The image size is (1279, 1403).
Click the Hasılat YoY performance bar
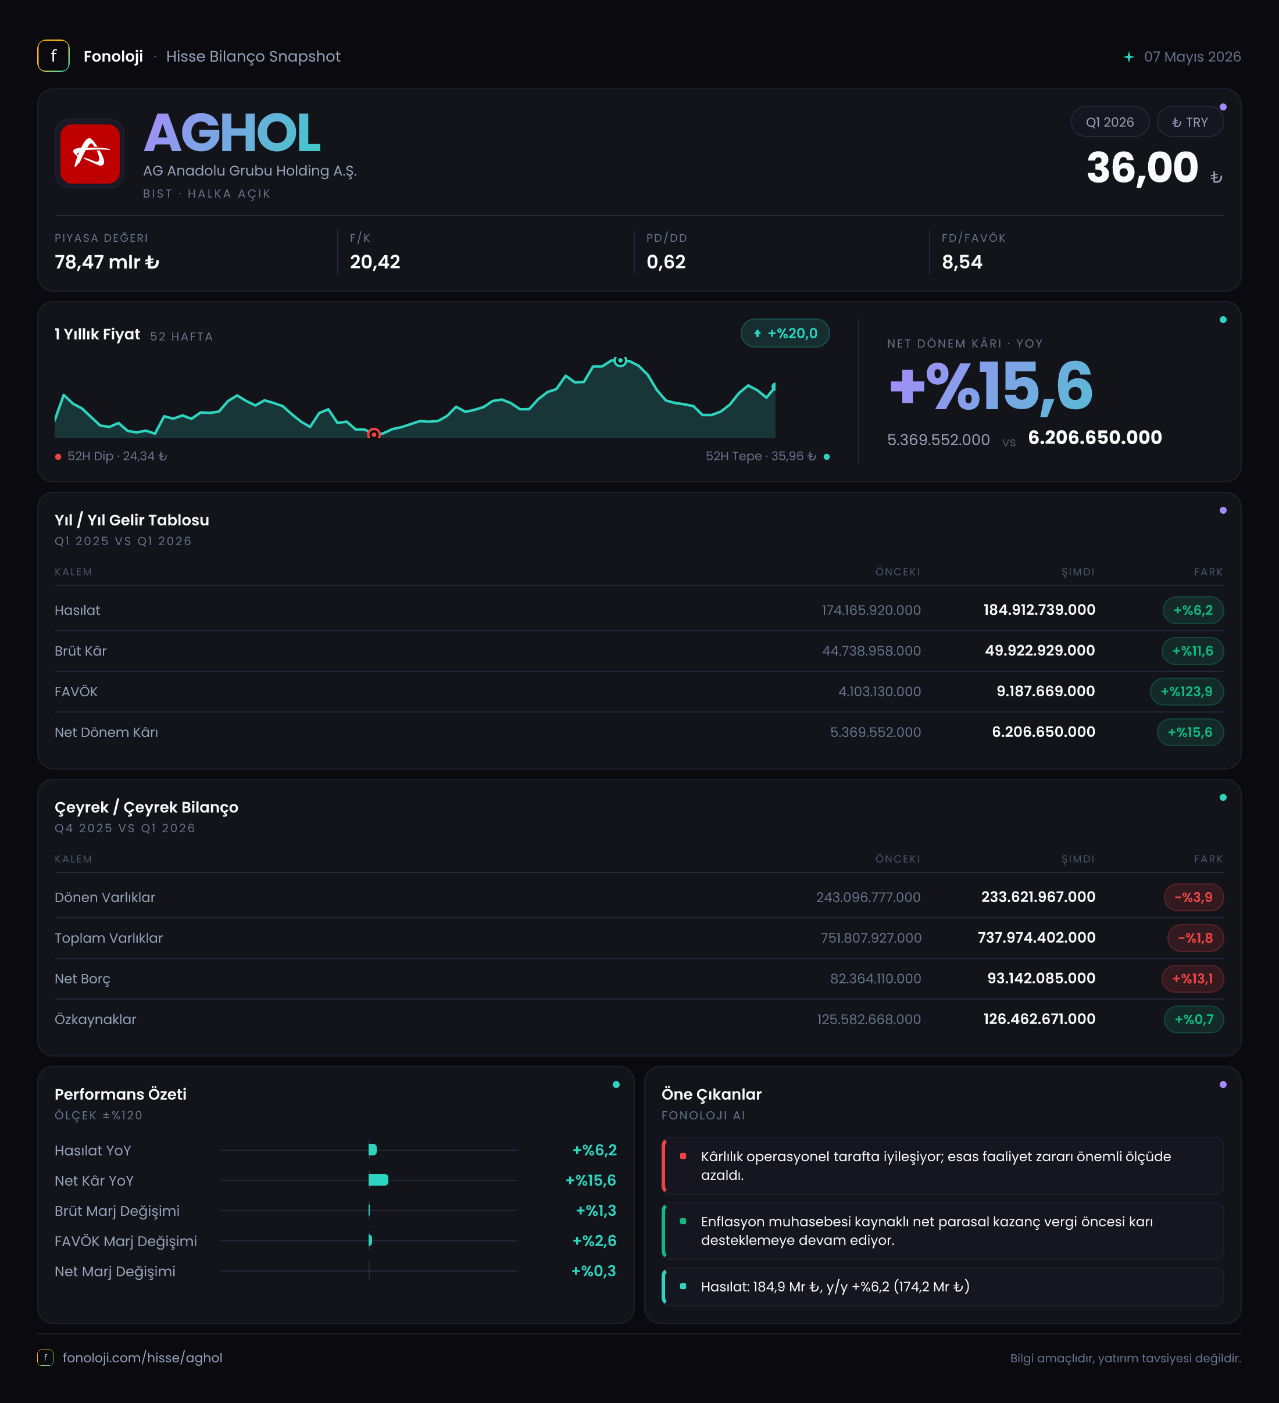[373, 1150]
